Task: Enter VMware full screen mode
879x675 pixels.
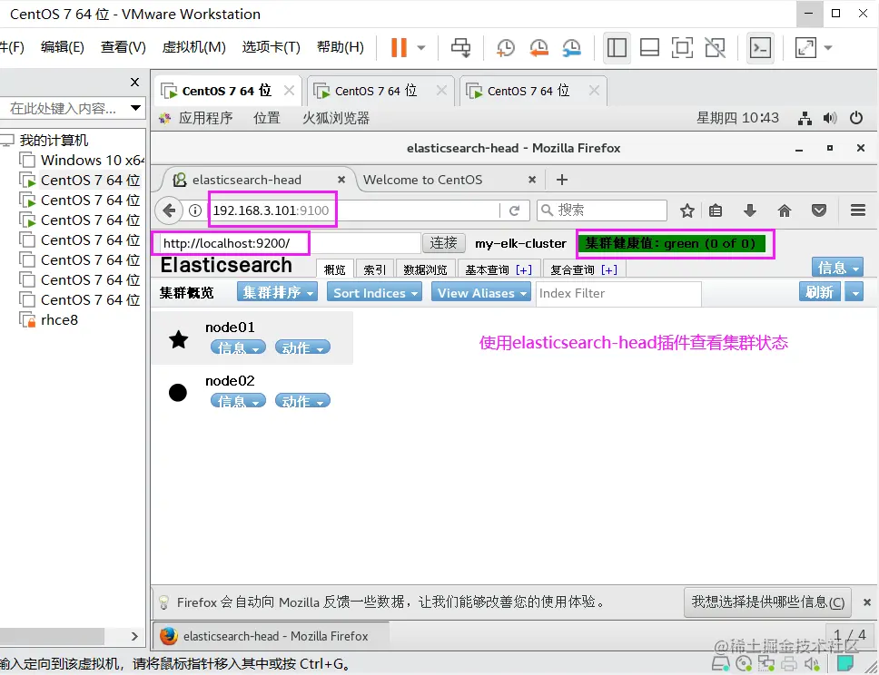Action: click(682, 47)
